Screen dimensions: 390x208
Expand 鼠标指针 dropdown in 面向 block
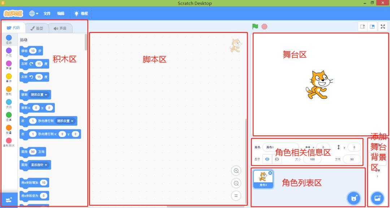pos(40,165)
